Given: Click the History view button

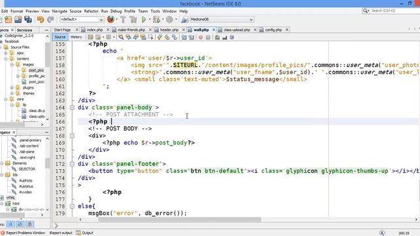Looking at the screenshot, I should (76, 37).
